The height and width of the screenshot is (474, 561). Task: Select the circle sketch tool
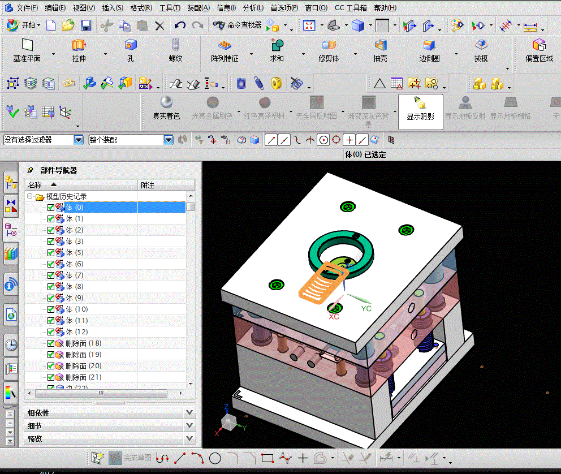pos(215,458)
